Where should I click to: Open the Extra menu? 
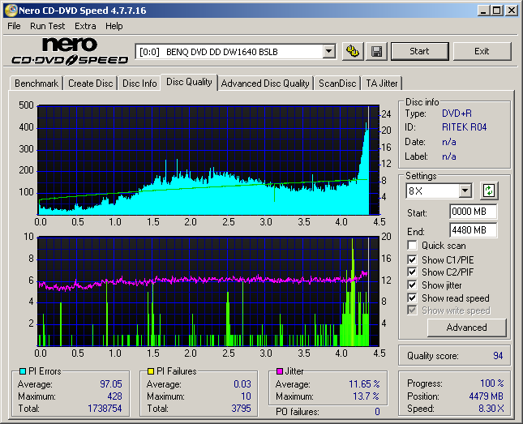[85, 26]
